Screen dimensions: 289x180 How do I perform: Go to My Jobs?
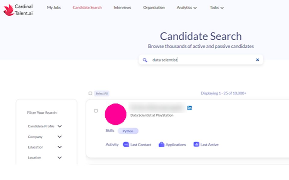[x=54, y=7]
